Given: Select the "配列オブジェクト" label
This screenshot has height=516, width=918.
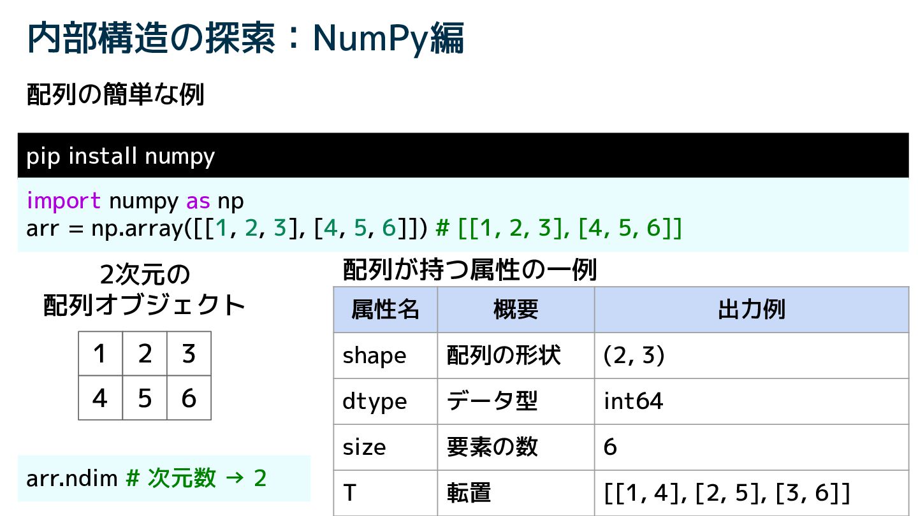Looking at the screenshot, I should [x=145, y=305].
